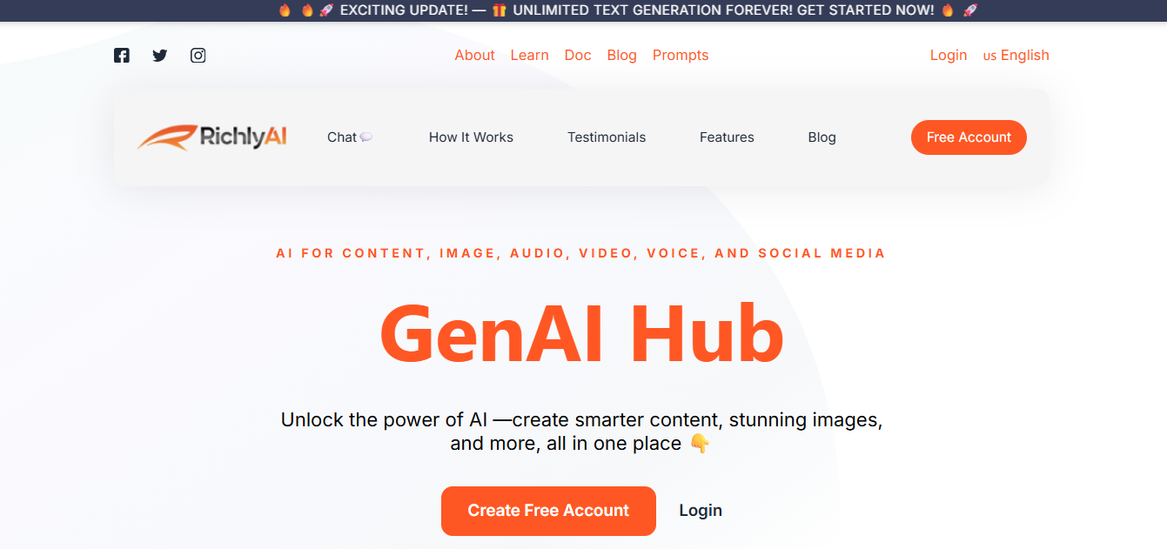
Task: Click the gift icon in announcement banner
Action: [x=499, y=10]
